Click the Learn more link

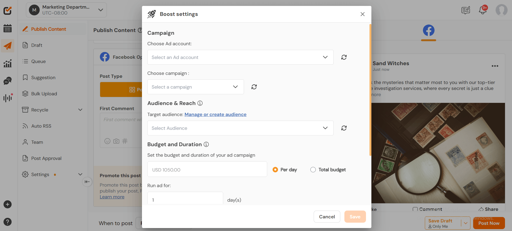(x=112, y=197)
